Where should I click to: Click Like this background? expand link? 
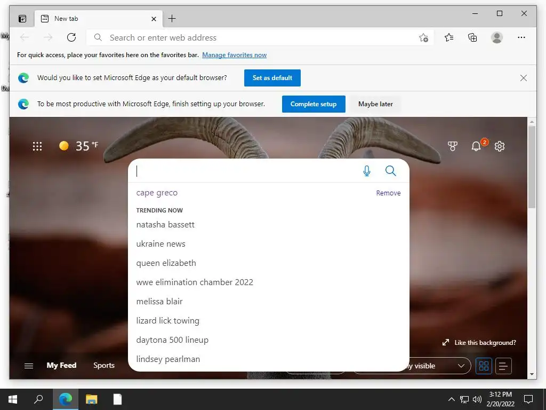pos(479,342)
